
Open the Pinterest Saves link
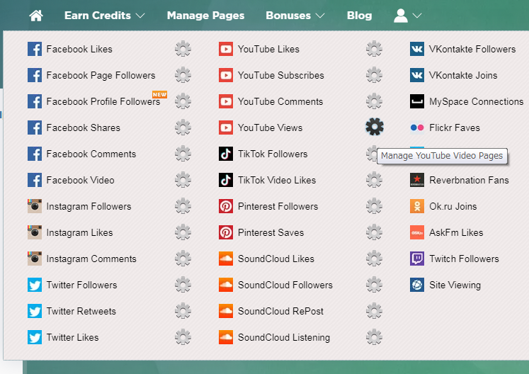click(271, 232)
